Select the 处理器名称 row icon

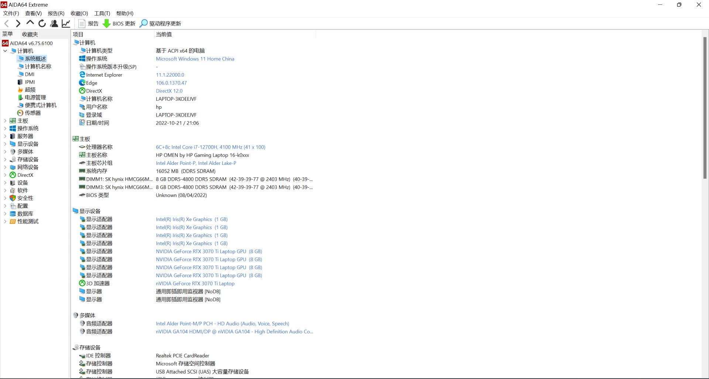pyautogui.click(x=82, y=147)
